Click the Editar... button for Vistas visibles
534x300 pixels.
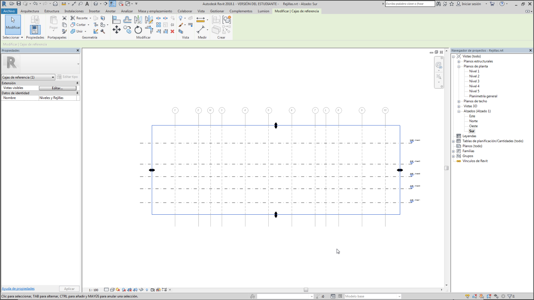[57, 88]
